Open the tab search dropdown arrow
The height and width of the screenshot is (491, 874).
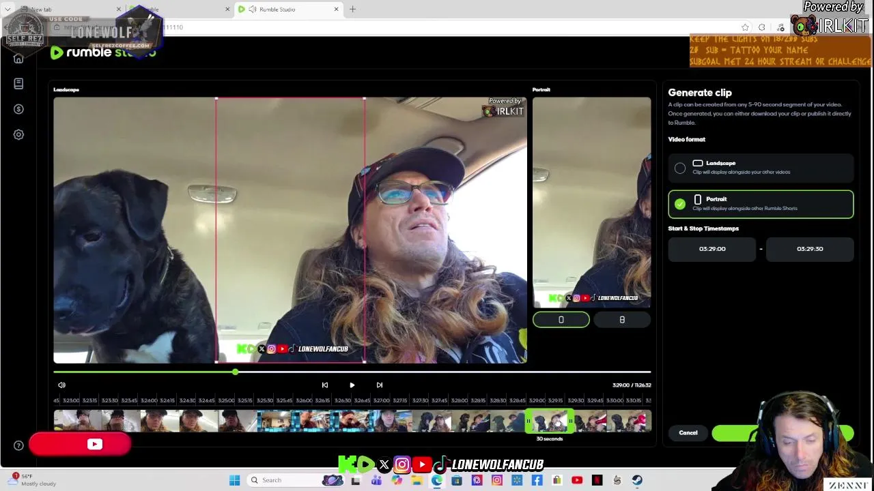tap(7, 10)
